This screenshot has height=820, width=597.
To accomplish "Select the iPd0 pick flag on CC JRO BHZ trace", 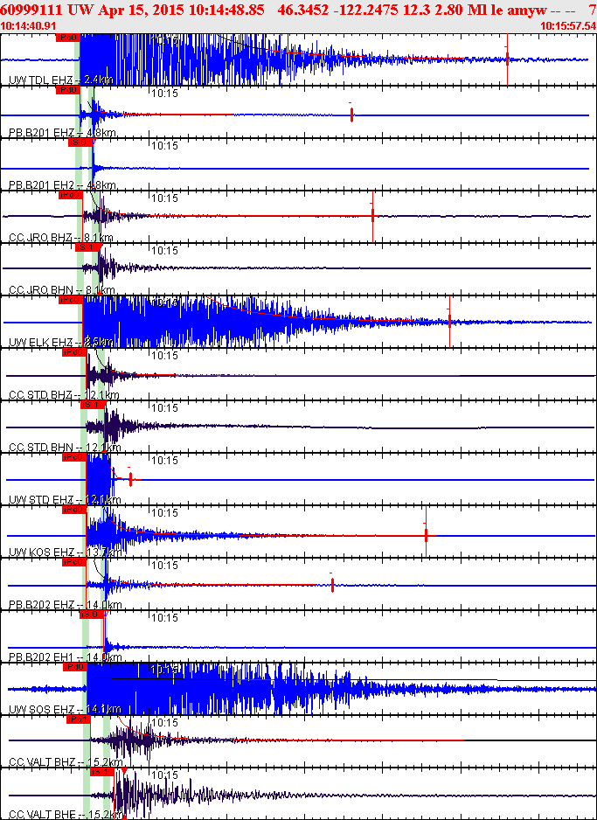I will tap(71, 195).
